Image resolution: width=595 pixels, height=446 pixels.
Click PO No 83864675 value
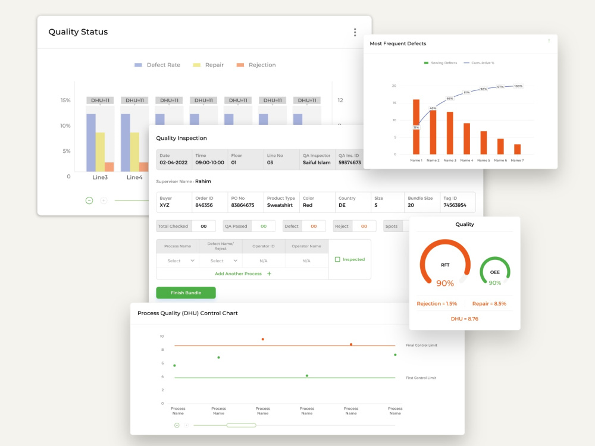243,205
